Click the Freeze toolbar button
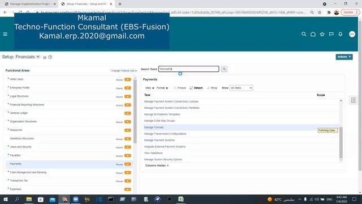The height and width of the screenshot is (204, 362). (180, 88)
